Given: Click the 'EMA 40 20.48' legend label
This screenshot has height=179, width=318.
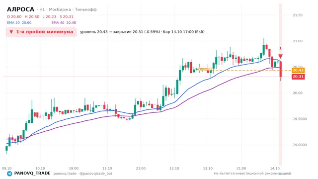Looking at the screenshot, I should 64,23.
